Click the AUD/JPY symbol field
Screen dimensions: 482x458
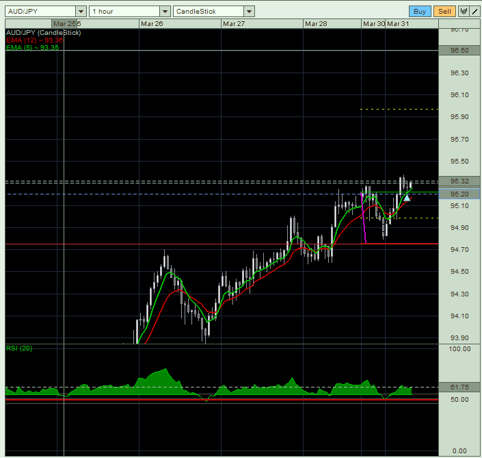click(40, 12)
